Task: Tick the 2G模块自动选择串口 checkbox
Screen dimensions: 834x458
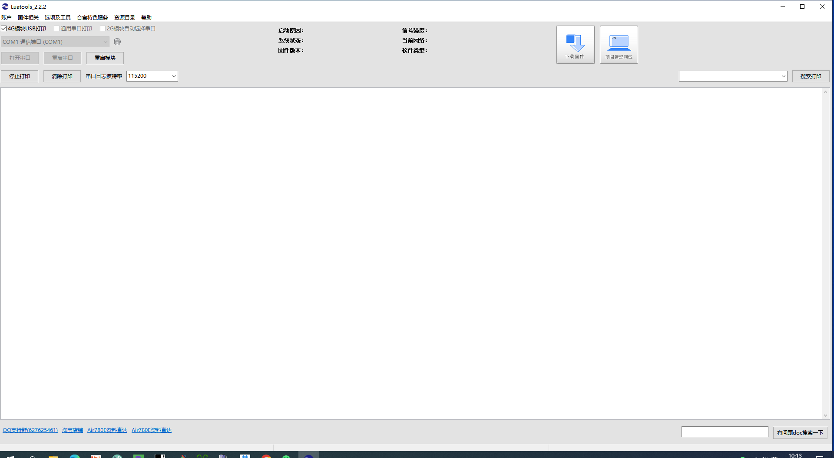Action: 103,29
